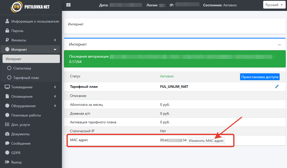Click the ruble icon beside Финансы
This screenshot has height=168, width=287.
coord(7,40)
